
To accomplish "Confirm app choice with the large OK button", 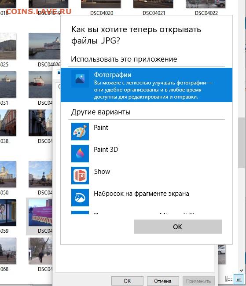I will click(177, 227).
